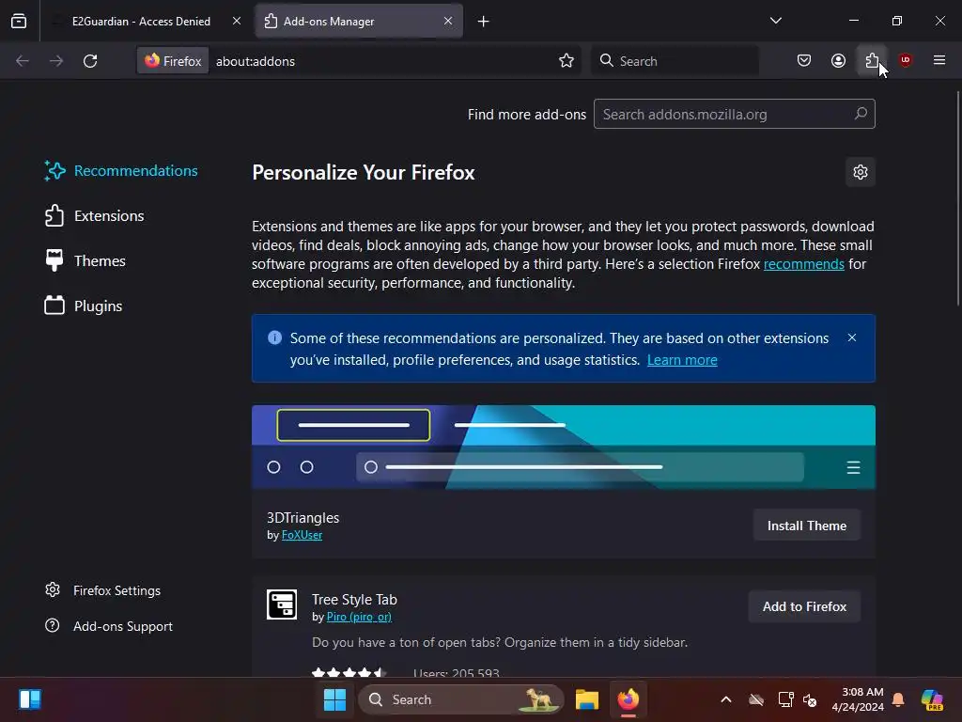Screen dimensions: 962x722
Task: Expand the list all tabs dropdown
Action: 775,21
